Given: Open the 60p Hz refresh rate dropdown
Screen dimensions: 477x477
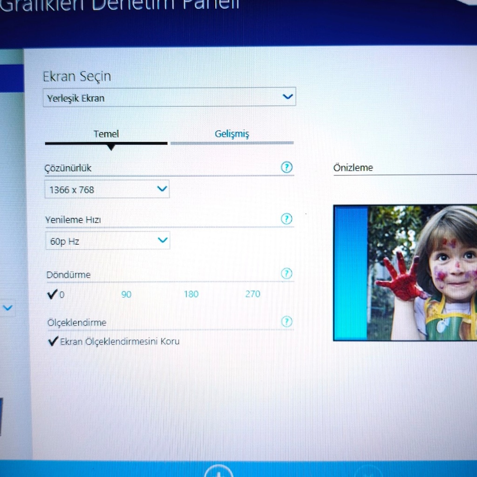Looking at the screenshot, I should tap(108, 241).
